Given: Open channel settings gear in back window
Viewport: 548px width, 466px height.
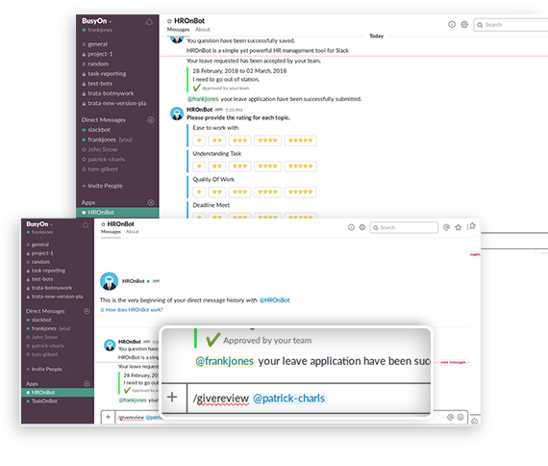Looking at the screenshot, I should point(464,24).
